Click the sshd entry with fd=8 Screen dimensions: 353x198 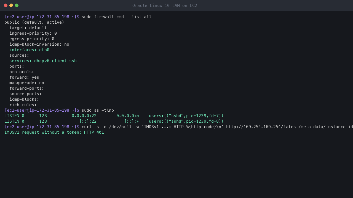(x=186, y=121)
